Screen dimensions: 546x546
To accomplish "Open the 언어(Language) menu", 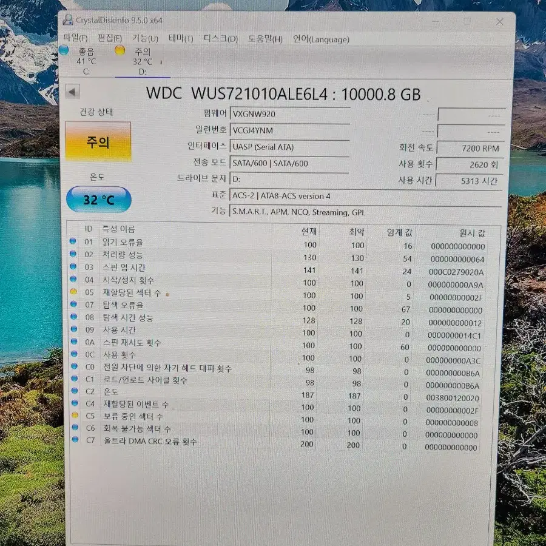I will click(321, 39).
